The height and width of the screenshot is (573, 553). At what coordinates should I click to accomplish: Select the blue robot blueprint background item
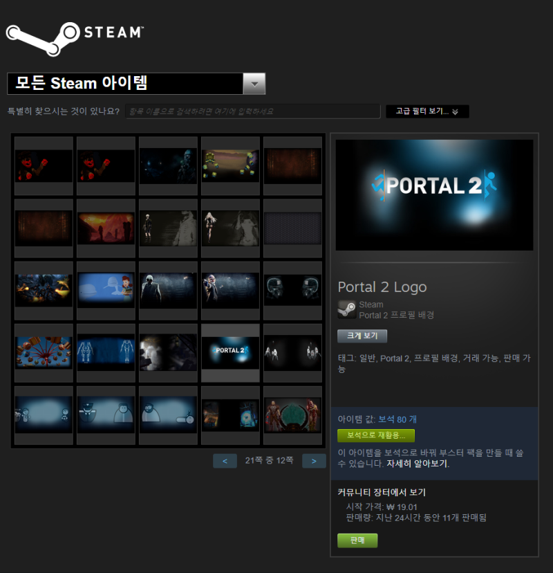[x=106, y=353]
